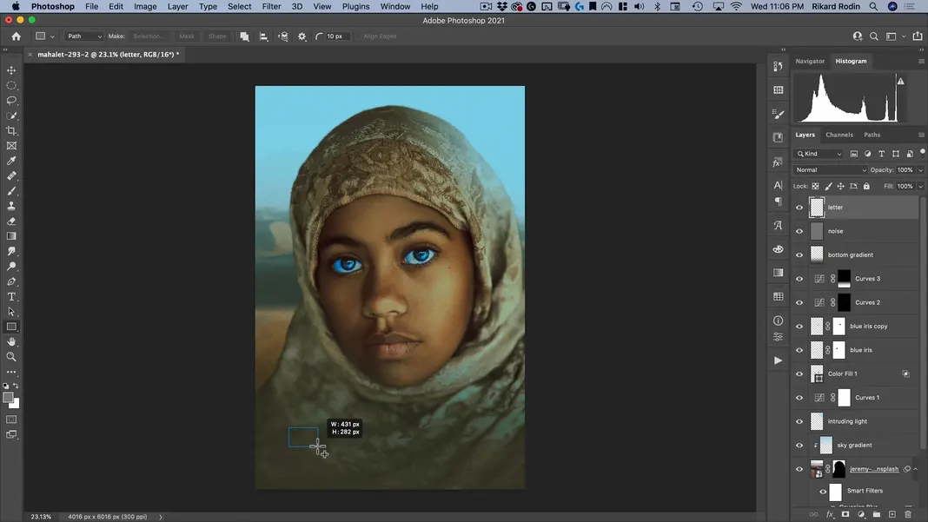
Task: Open the Opacity value dropdown arrow
Action: 920,170
